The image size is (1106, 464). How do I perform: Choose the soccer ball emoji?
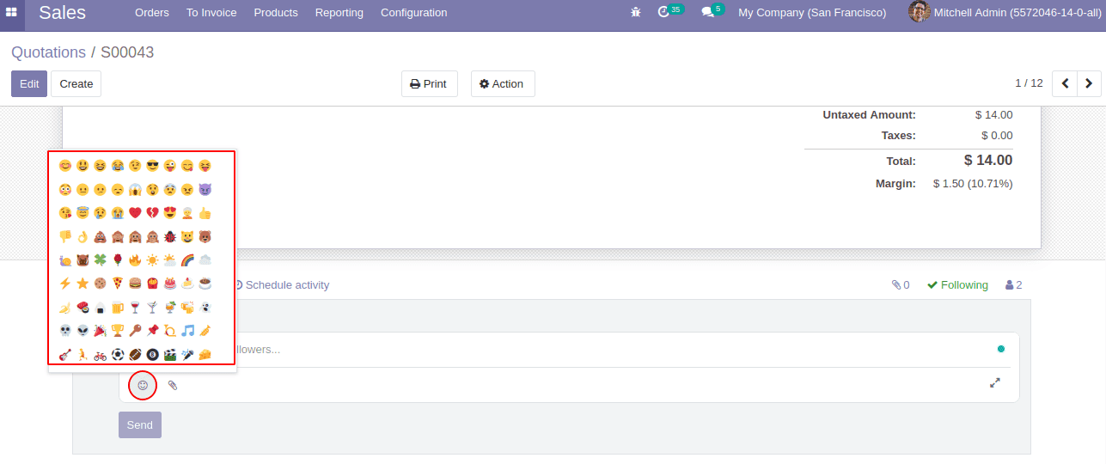[x=118, y=354]
